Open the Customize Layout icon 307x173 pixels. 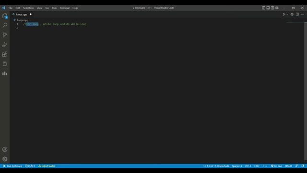277,8
